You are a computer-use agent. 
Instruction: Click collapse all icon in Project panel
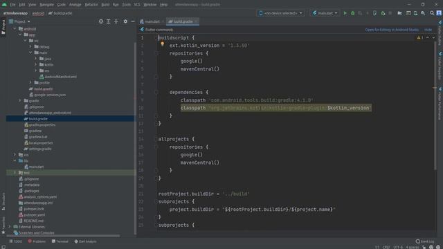116,21
